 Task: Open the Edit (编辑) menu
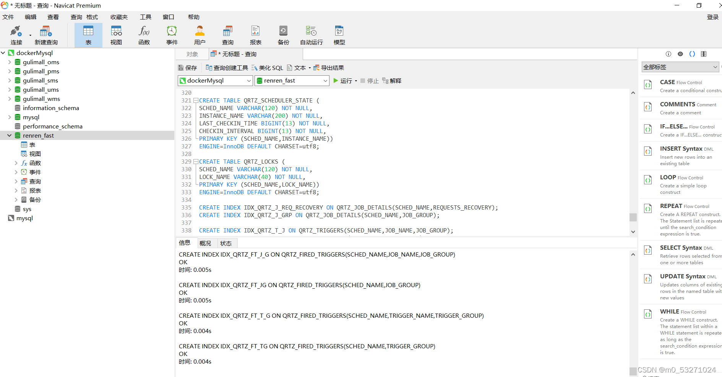[31, 17]
